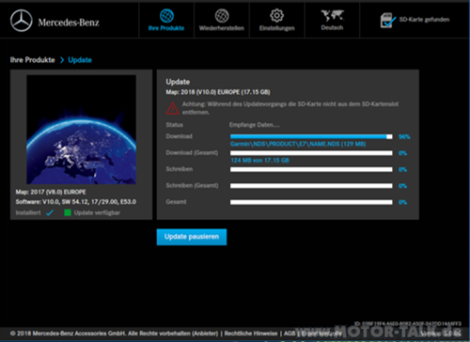The image size is (470, 342).
Task: Click the Download progress bar
Action: coord(311,136)
